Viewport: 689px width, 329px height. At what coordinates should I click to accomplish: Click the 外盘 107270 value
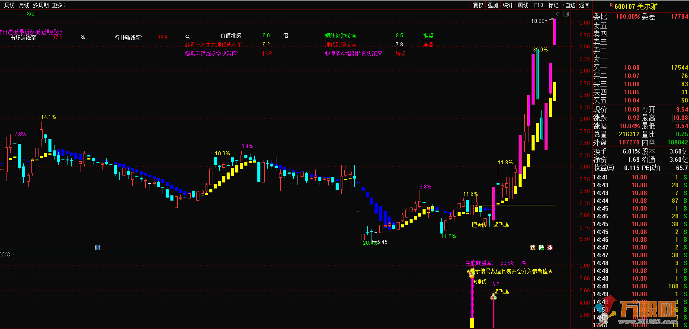tap(629, 142)
